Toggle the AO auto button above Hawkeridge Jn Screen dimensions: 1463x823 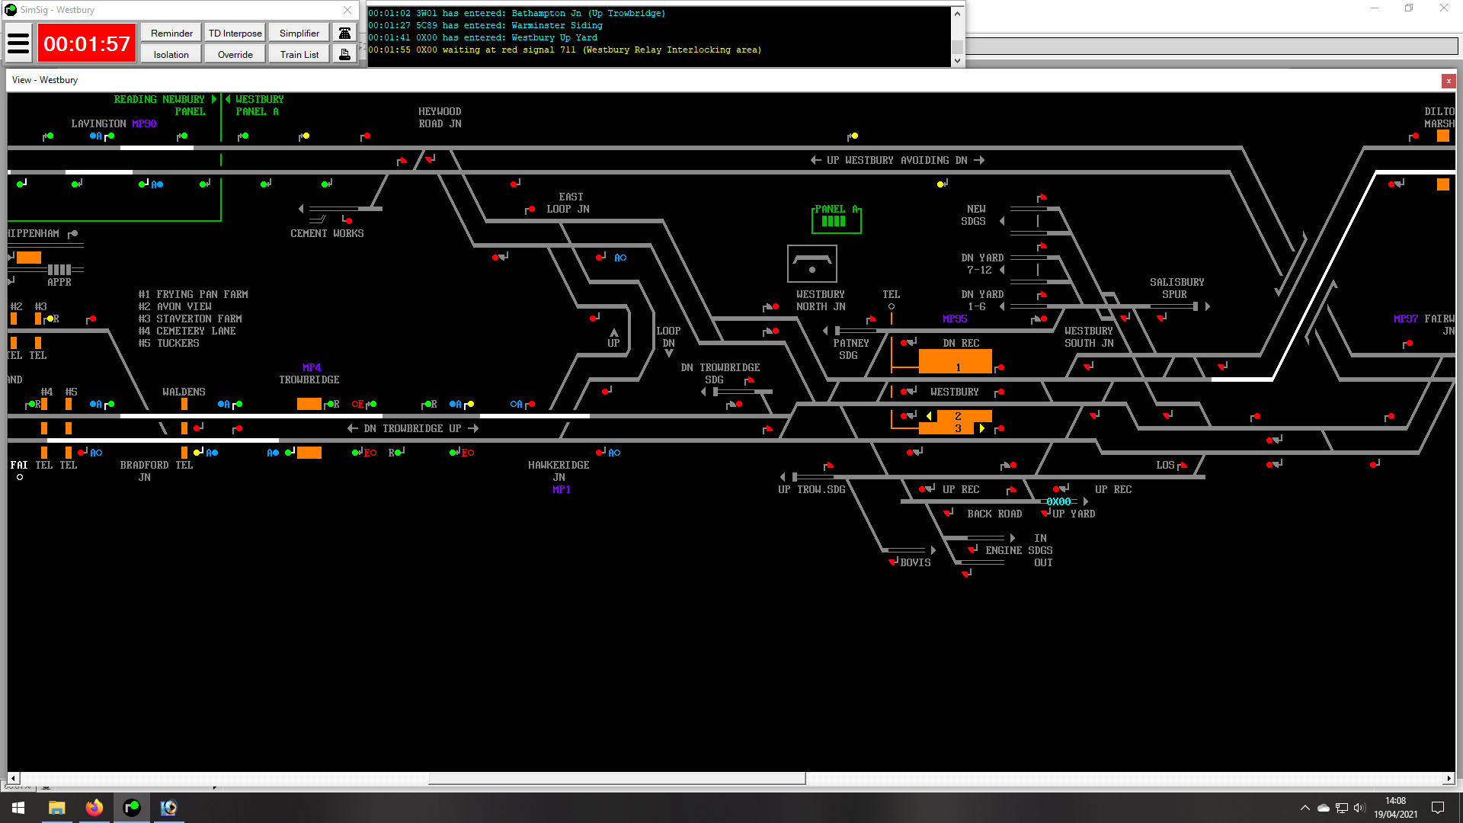pos(614,453)
